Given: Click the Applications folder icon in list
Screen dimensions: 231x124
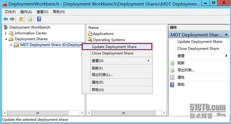Looking at the screenshot, I should coord(90,34).
